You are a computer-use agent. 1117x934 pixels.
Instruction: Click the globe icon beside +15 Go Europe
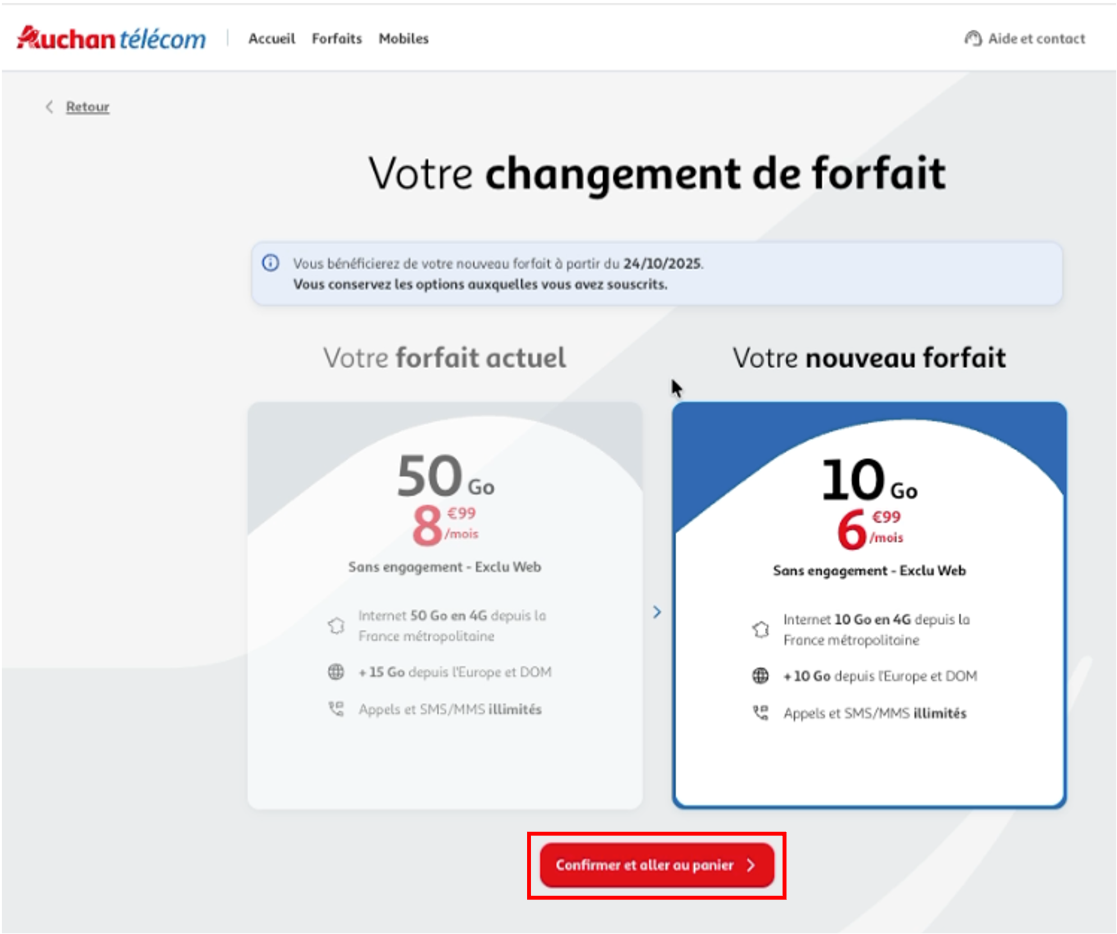pyautogui.click(x=336, y=671)
